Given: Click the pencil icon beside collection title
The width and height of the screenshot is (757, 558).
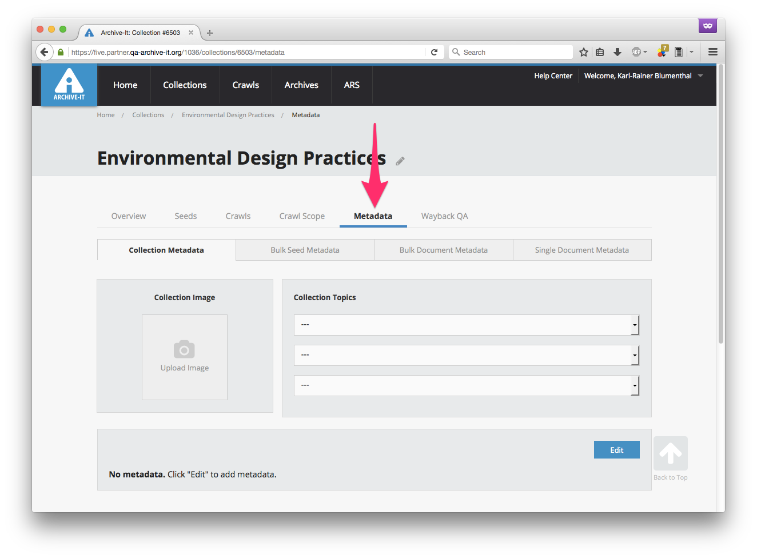Looking at the screenshot, I should [x=400, y=161].
